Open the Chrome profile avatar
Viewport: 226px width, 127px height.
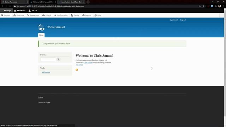[220, 6]
